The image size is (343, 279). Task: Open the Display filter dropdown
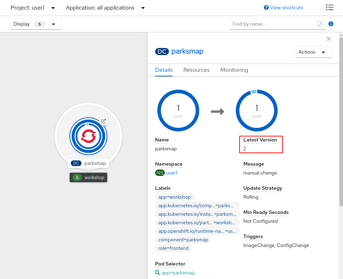[36, 24]
